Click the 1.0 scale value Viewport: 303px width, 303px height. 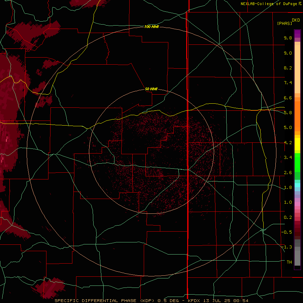(x=288, y=202)
